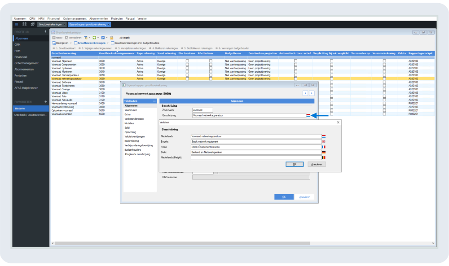Toggle Automatisch toev. actief for Voorraad Monitoren
449x266 pixels.
tap(295, 71)
